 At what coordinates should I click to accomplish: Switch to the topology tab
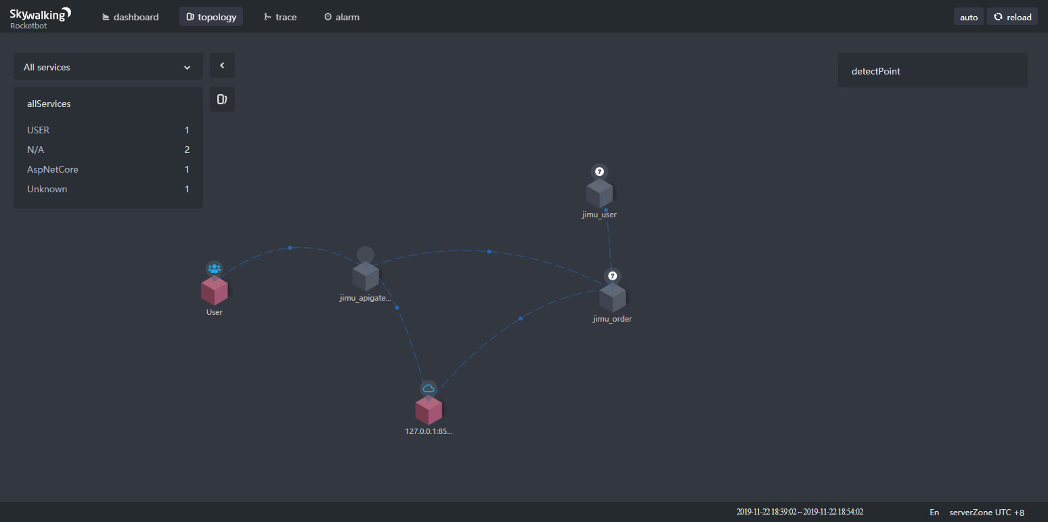(211, 17)
